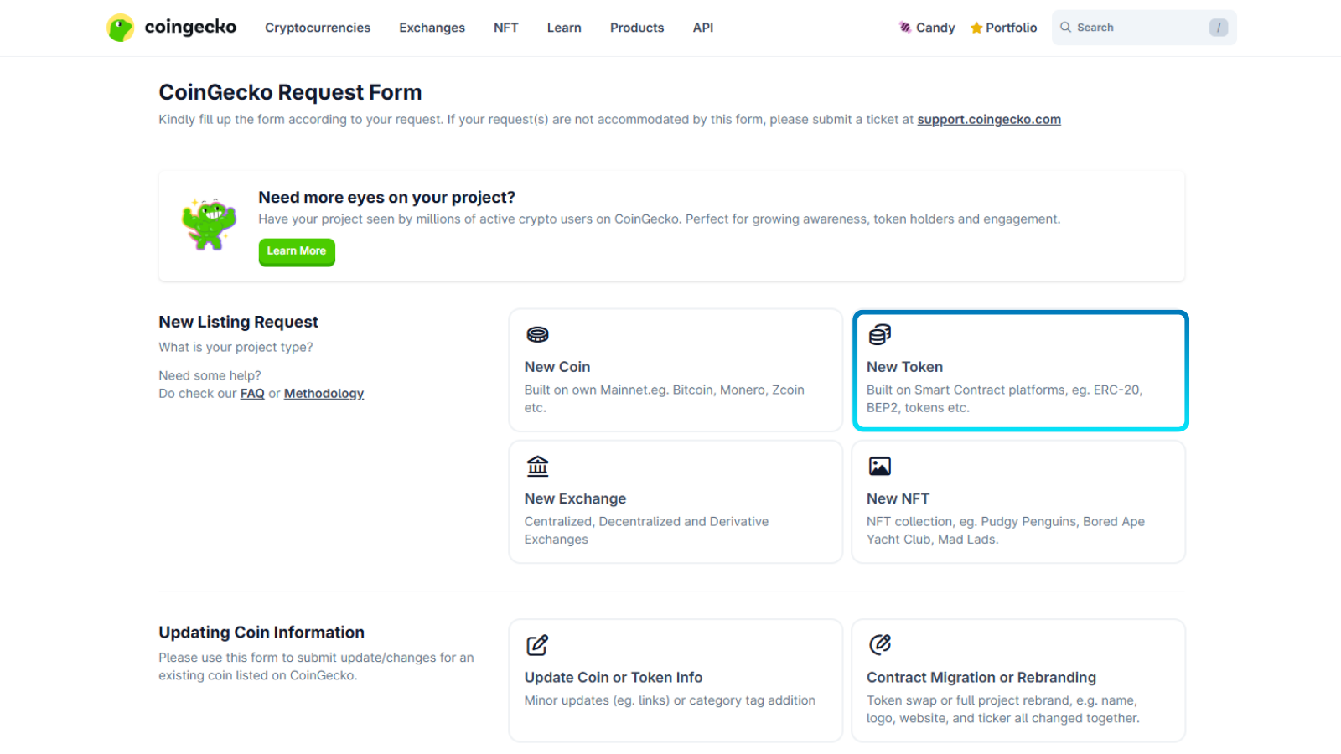The image size is (1341, 754).
Task: Click the New Listing Request heading
Action: pos(238,322)
